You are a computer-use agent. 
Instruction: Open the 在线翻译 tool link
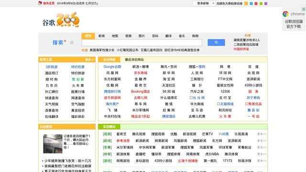52,117
